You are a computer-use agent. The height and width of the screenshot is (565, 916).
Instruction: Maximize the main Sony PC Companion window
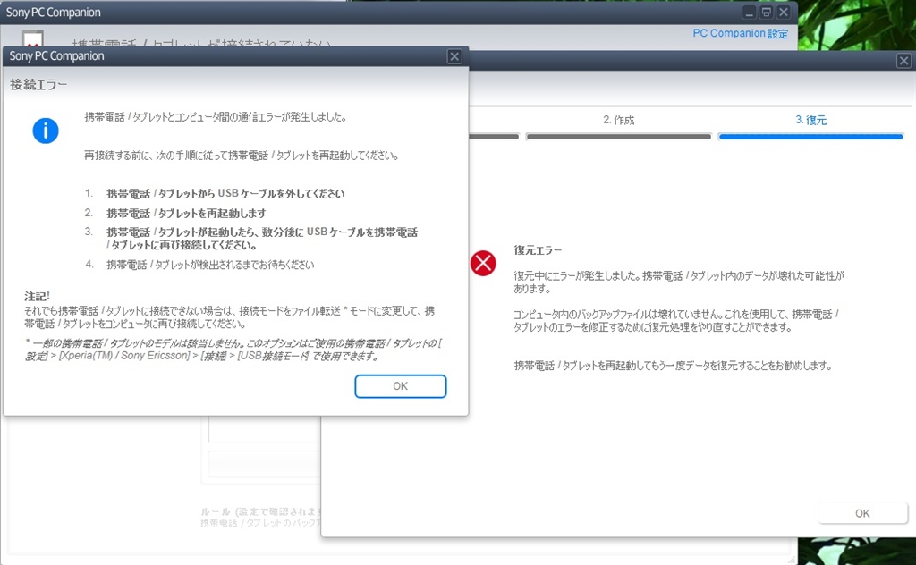pos(767,13)
